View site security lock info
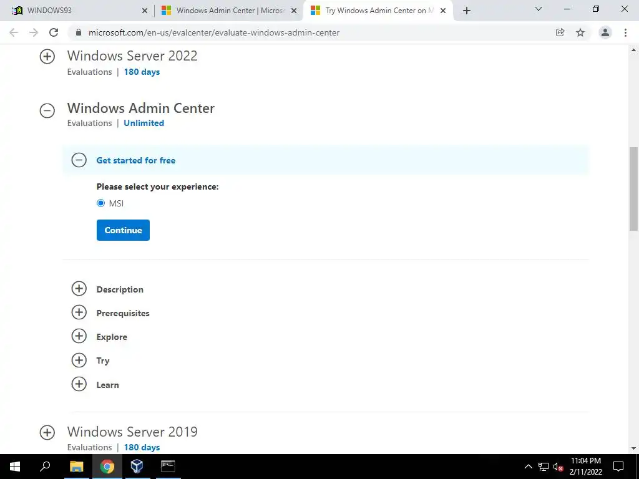 79,32
